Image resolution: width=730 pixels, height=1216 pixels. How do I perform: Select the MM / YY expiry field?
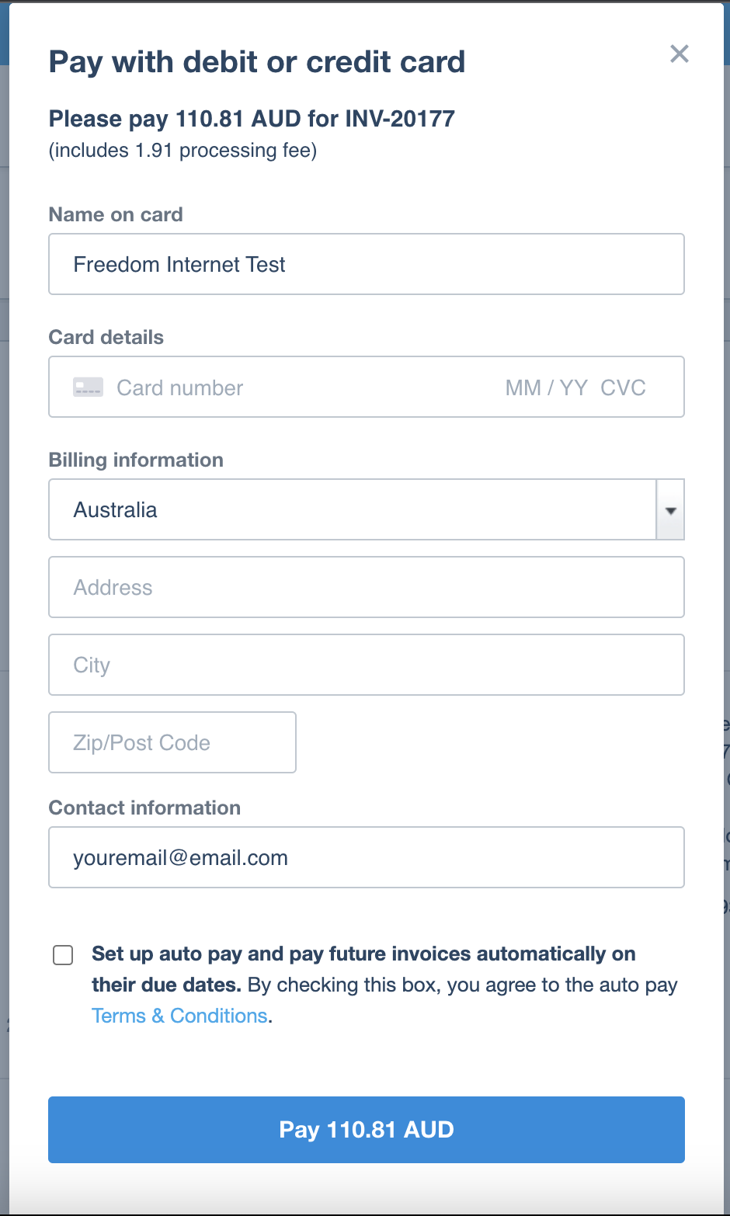tap(547, 387)
